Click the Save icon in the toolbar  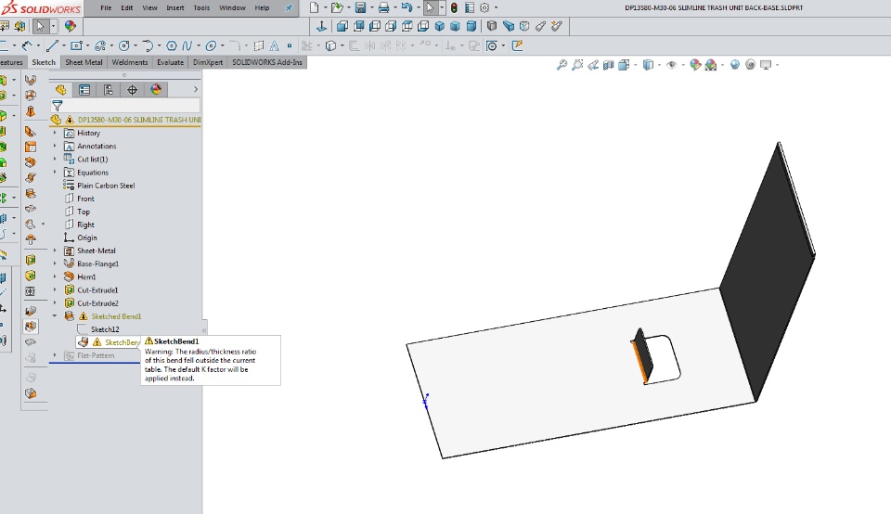point(360,7)
